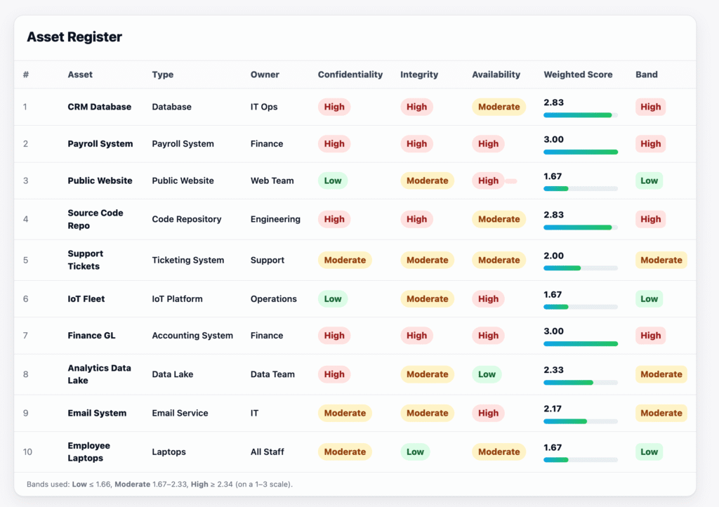This screenshot has width=719, height=507.
Task: Click Analytics Data Lake's Low availability badge
Action: point(487,374)
